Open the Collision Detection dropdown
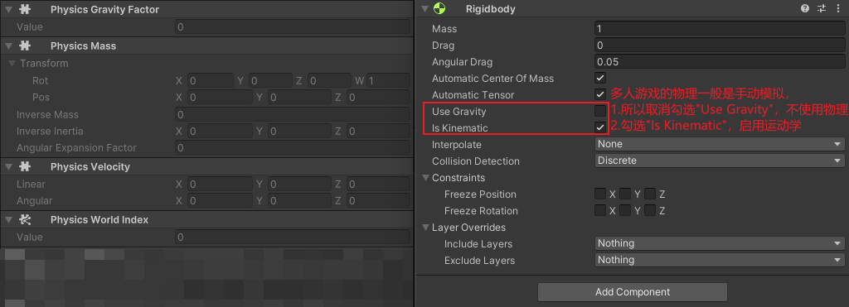Viewport: 849px width, 307px height. [720, 161]
